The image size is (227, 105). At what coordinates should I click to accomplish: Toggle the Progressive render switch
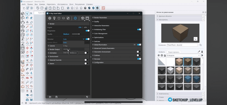point(88,31)
